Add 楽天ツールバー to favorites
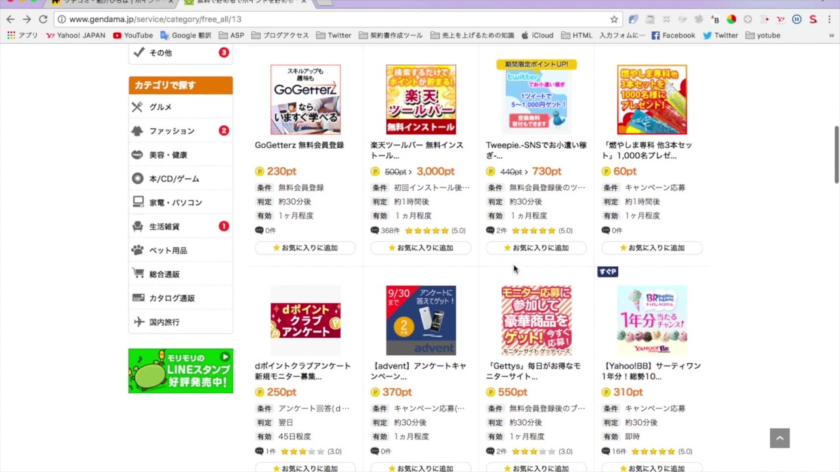Viewport: 840px width, 472px height. point(421,248)
